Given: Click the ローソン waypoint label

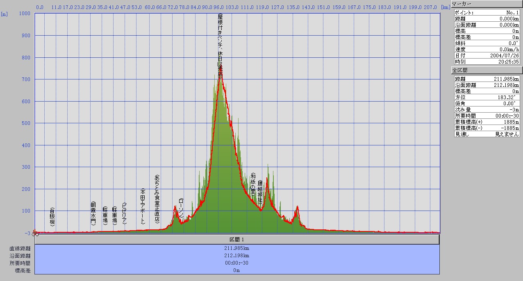Looking at the screenshot, I should click(x=181, y=208).
